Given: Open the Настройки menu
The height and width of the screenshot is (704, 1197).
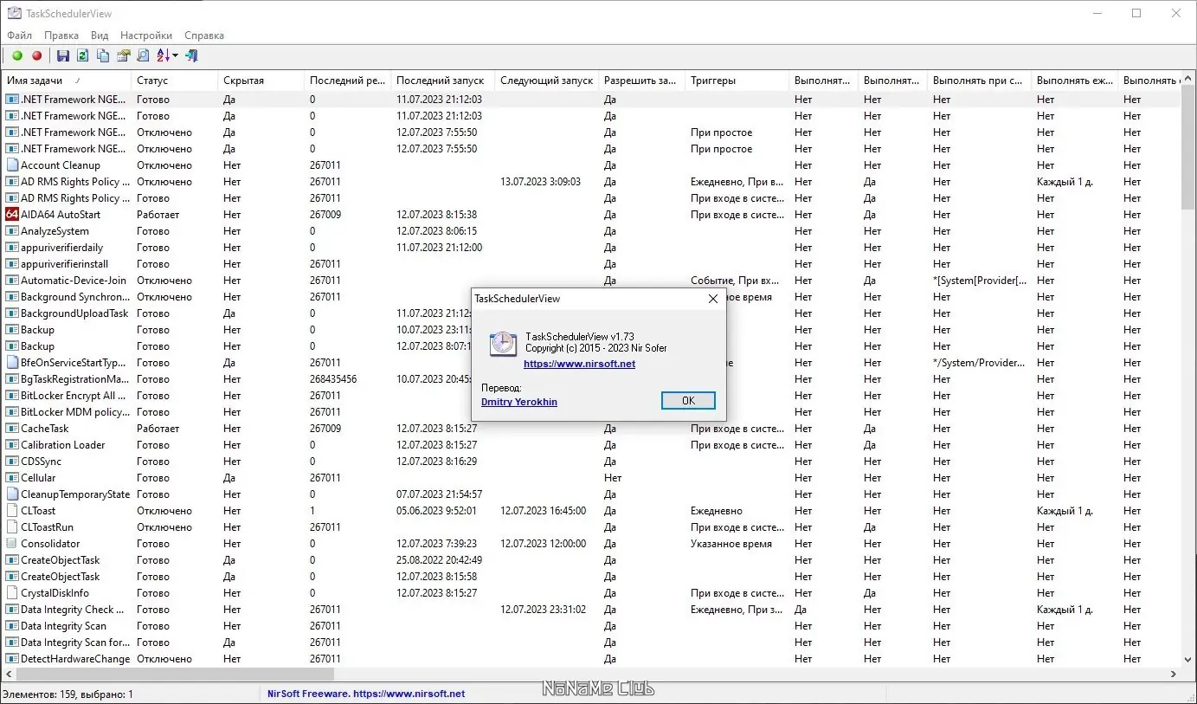Looking at the screenshot, I should [x=146, y=36].
